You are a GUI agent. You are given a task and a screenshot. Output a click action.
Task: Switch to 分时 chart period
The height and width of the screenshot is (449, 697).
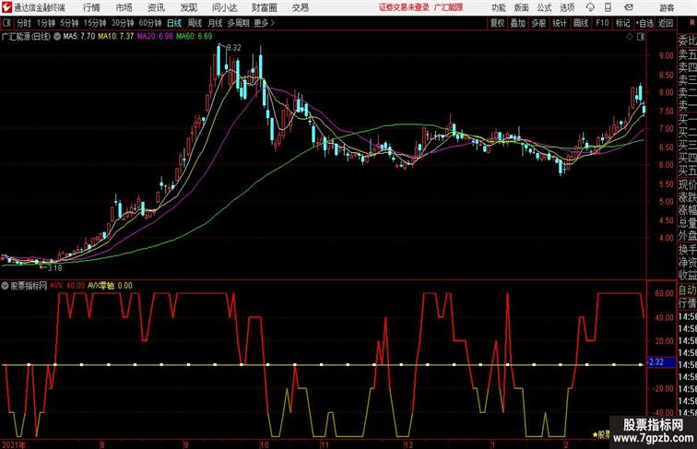tap(24, 23)
